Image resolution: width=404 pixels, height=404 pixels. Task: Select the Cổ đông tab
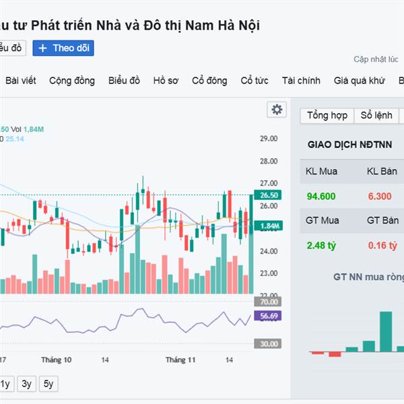(209, 81)
